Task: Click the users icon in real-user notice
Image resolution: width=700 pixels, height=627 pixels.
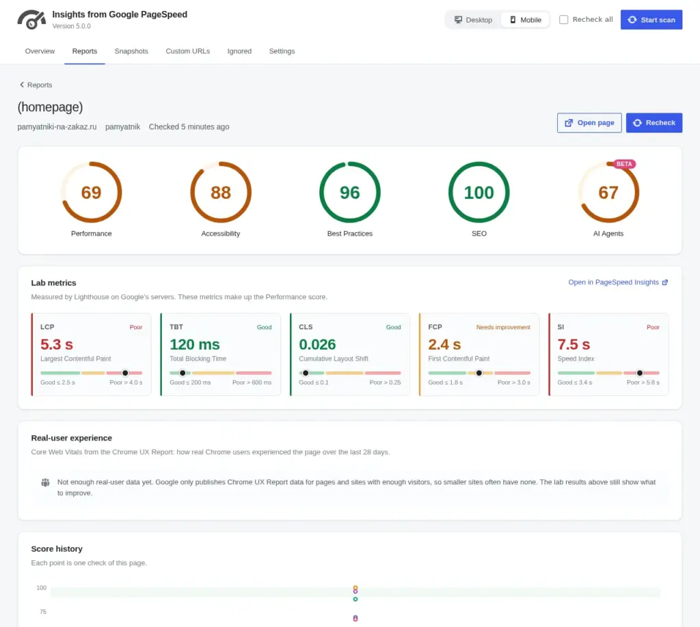Action: [x=45, y=482]
